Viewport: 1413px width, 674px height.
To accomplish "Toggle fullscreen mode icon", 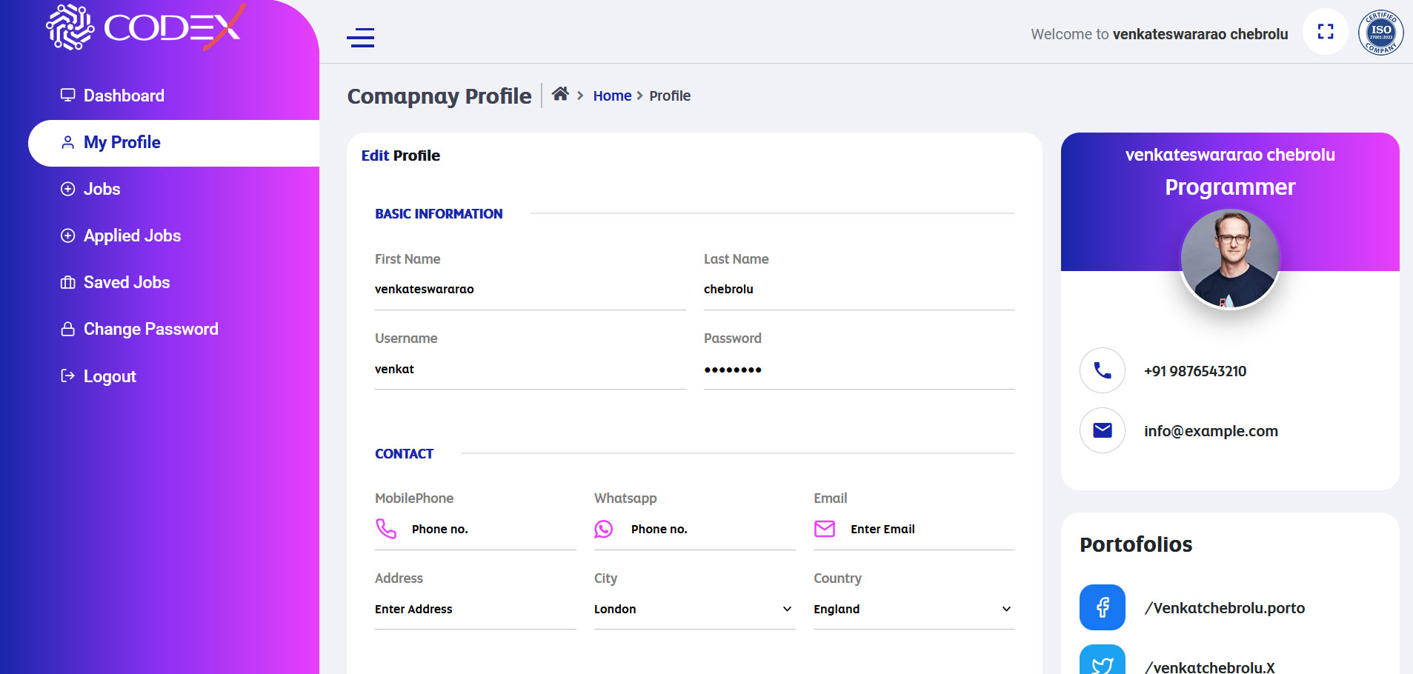I will pyautogui.click(x=1325, y=32).
